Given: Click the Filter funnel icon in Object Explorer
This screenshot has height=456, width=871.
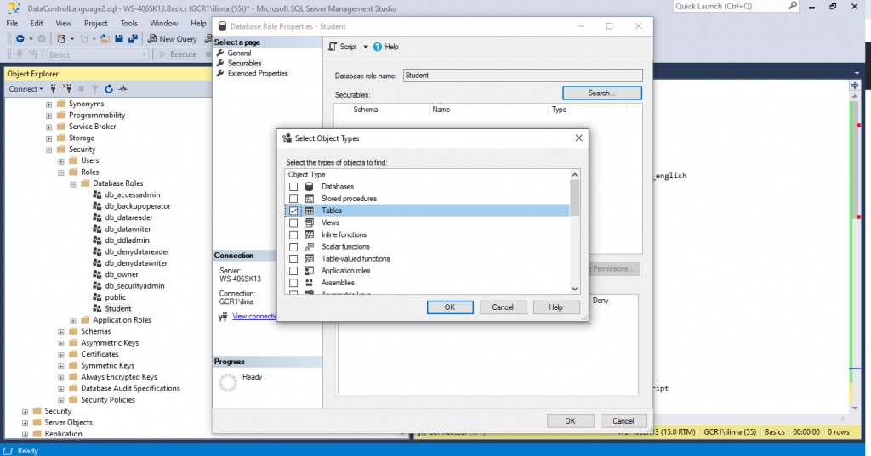Looking at the screenshot, I should pos(95,89).
